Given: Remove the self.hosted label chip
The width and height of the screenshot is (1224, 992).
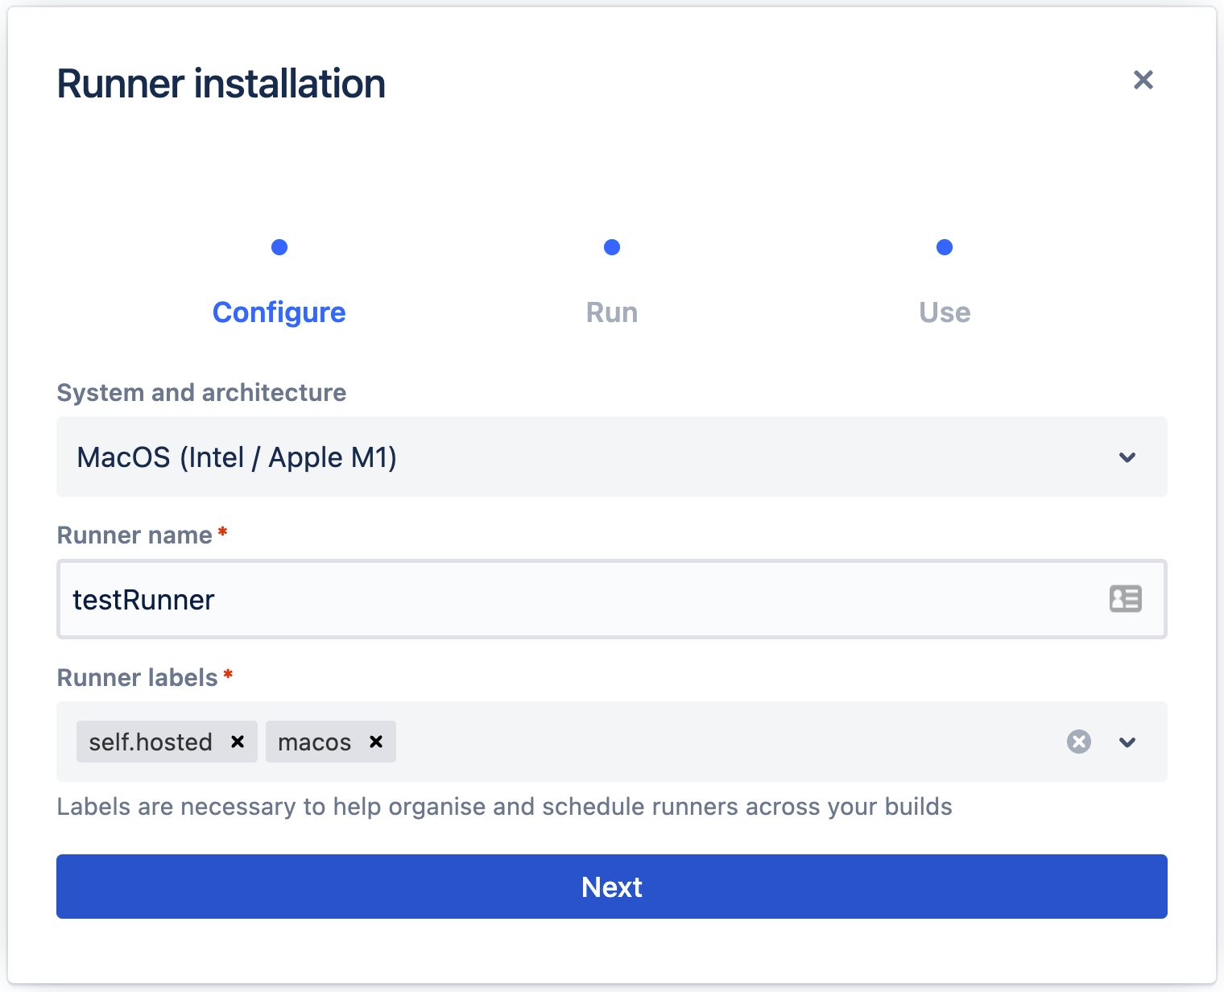Looking at the screenshot, I should 238,742.
